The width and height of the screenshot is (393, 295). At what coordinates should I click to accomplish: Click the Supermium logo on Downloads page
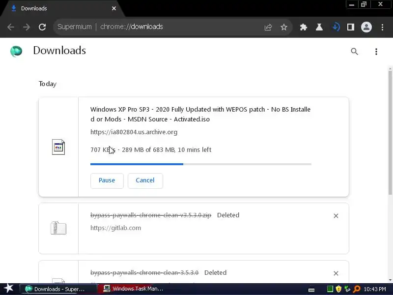[x=16, y=51]
